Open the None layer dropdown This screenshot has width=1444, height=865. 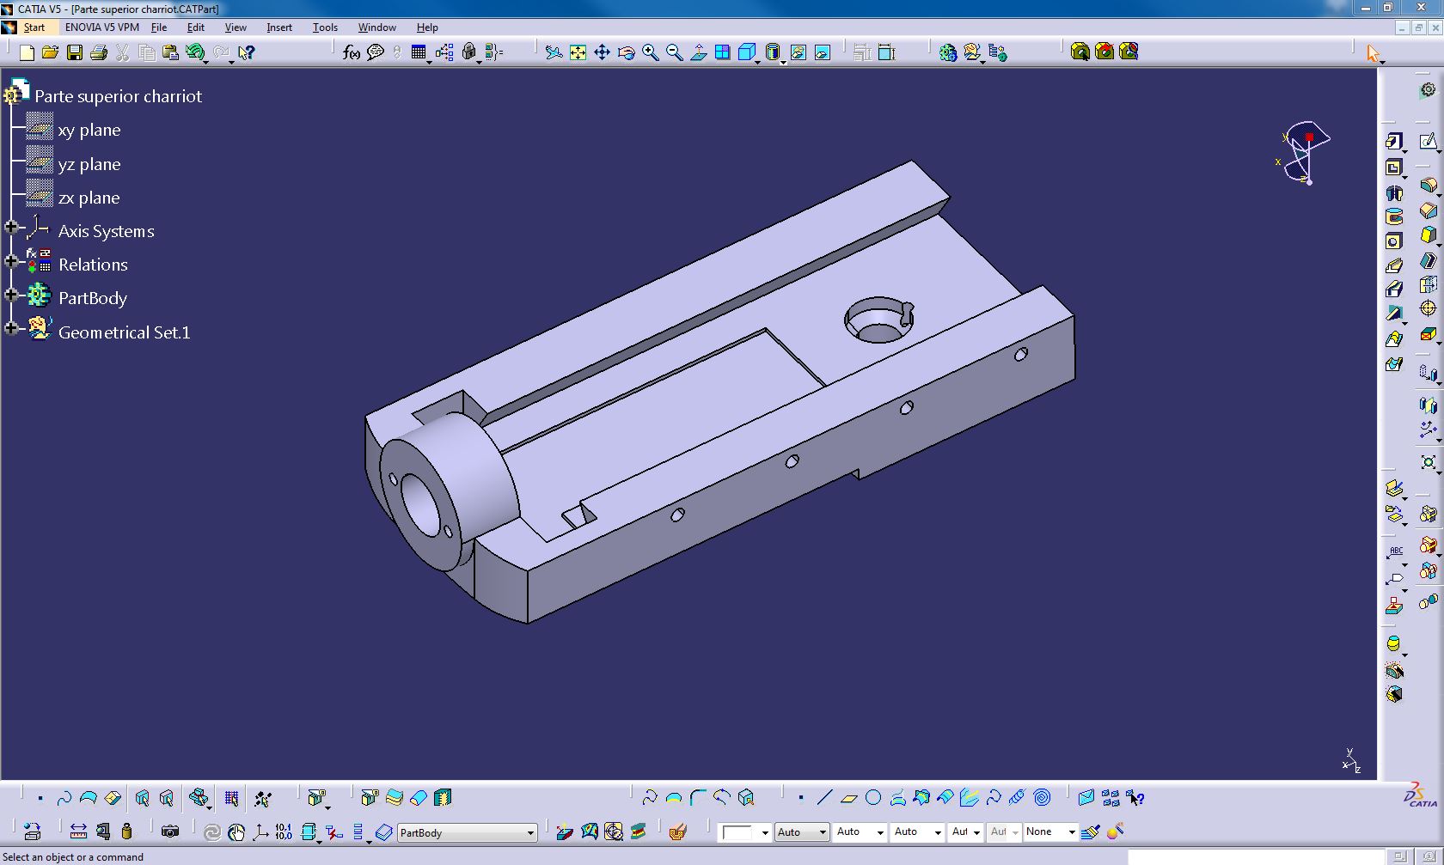1072,832
